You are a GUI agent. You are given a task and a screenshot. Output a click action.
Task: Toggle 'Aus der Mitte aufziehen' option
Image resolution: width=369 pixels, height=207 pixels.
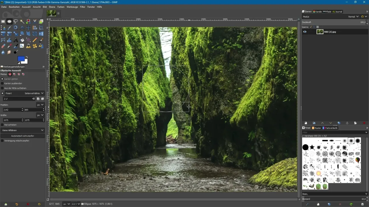tap(2, 88)
